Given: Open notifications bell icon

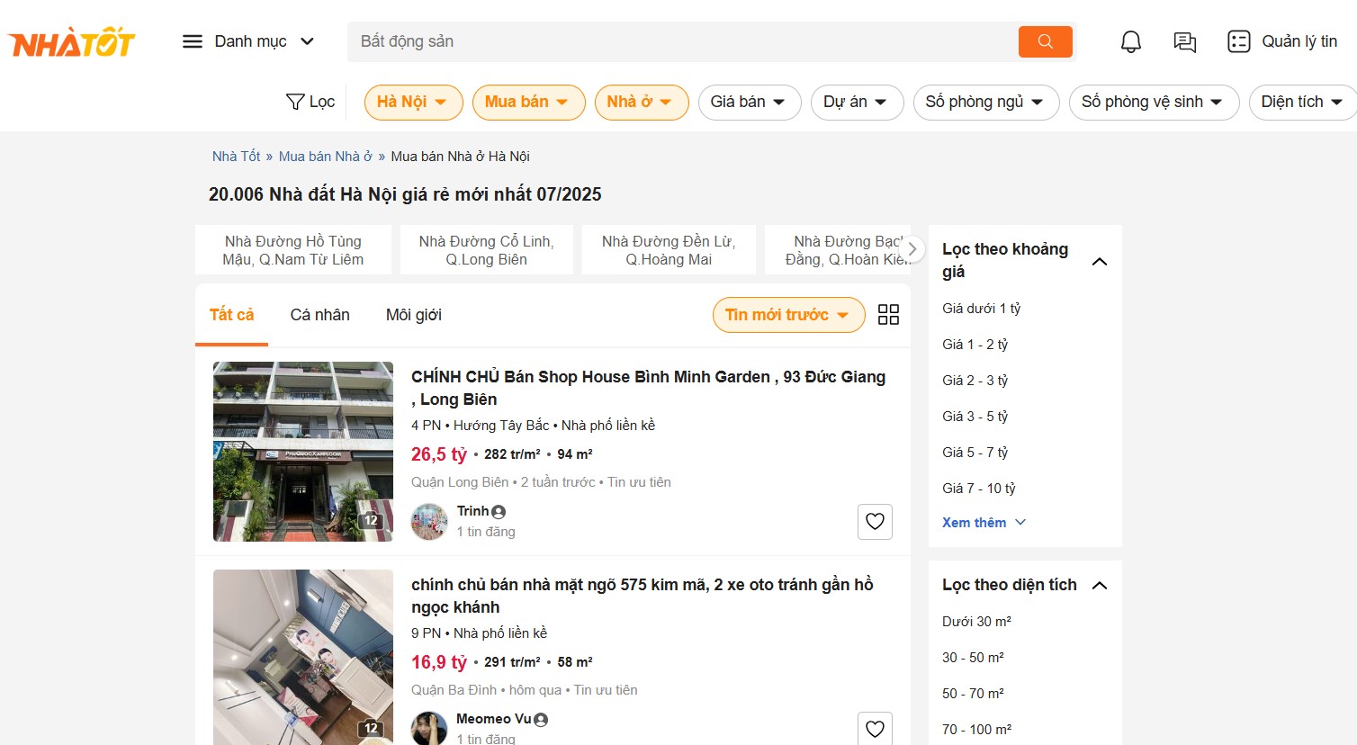Looking at the screenshot, I should tap(1131, 41).
